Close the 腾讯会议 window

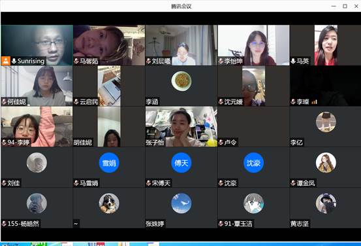coord(356,7)
